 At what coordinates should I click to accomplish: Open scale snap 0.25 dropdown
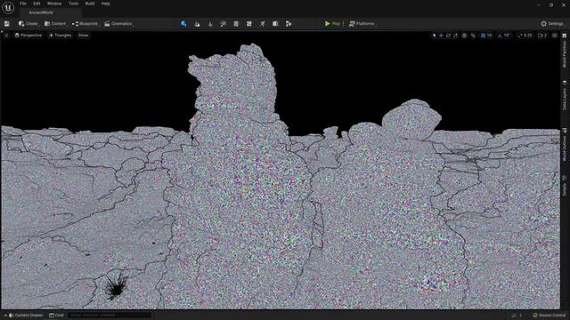tap(528, 36)
